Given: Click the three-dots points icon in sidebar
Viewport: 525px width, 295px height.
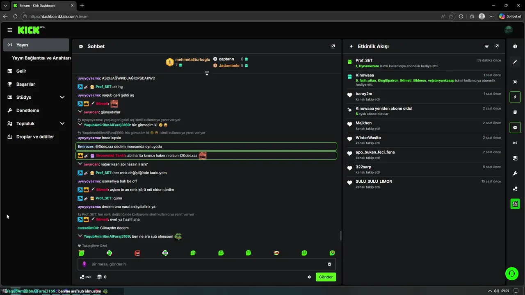Looking at the screenshot, I should [515, 189].
